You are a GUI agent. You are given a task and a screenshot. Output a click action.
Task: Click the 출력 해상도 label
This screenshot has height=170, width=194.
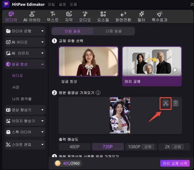68,139
